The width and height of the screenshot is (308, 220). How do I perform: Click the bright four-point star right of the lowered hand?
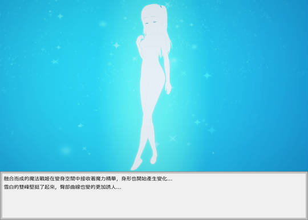pyautogui.click(x=207, y=75)
